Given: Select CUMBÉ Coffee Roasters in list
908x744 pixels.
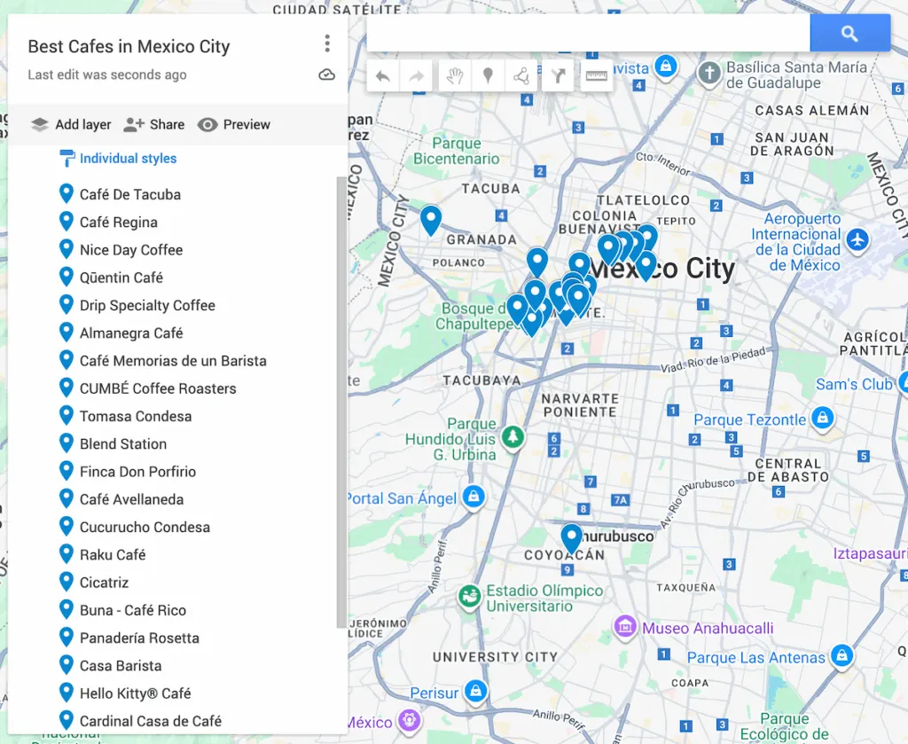Looking at the screenshot, I should [158, 388].
